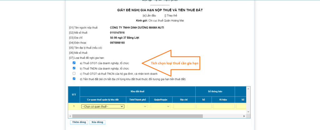Click the Xóa dòng button

pyautogui.click(x=97, y=122)
